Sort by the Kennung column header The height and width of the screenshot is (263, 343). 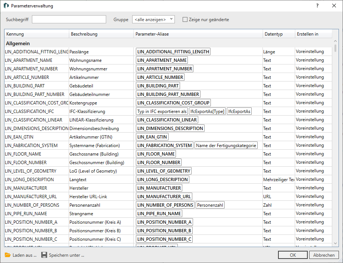(36, 34)
